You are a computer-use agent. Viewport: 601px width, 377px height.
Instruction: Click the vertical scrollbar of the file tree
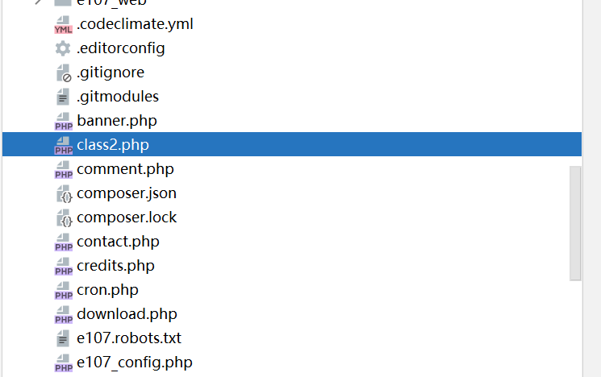click(575, 223)
